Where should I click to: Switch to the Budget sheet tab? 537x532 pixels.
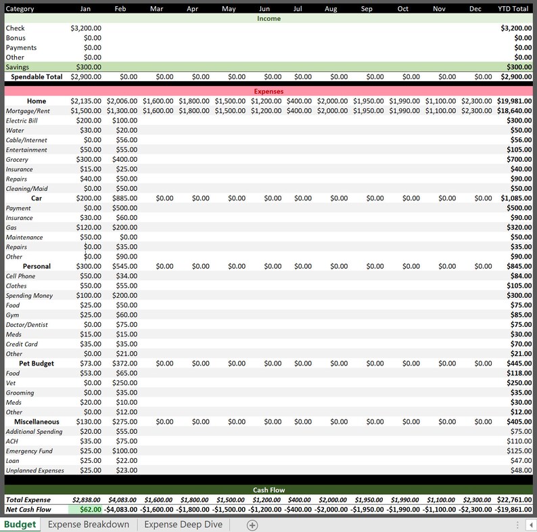(20, 525)
